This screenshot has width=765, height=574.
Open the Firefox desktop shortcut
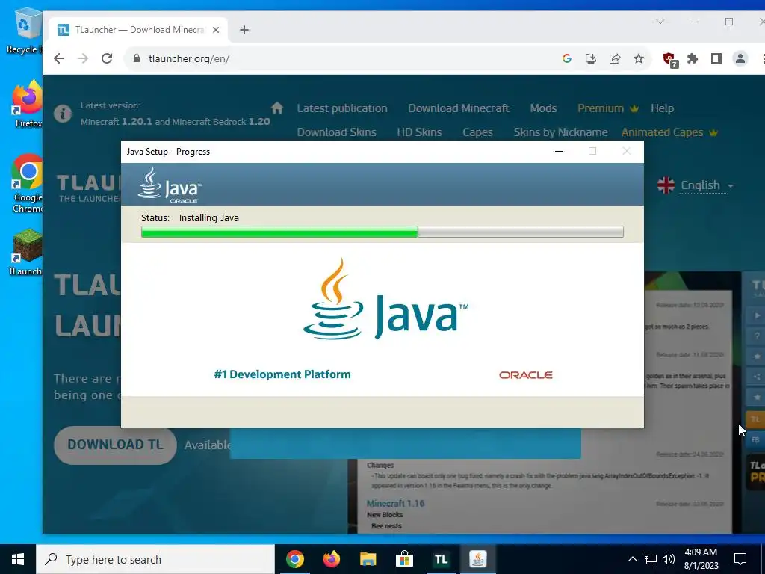click(x=28, y=105)
